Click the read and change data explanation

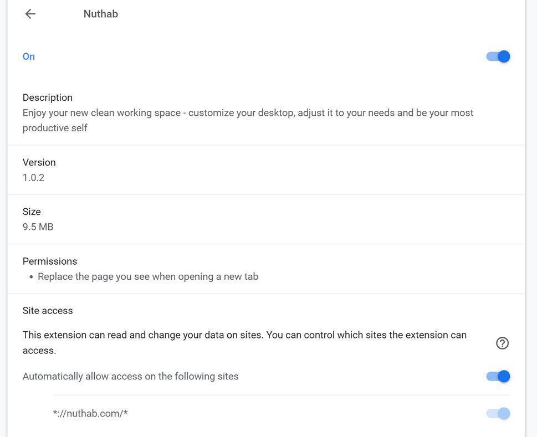244,342
